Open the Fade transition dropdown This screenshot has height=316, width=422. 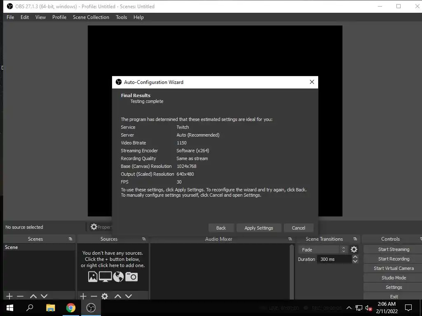(x=322, y=250)
